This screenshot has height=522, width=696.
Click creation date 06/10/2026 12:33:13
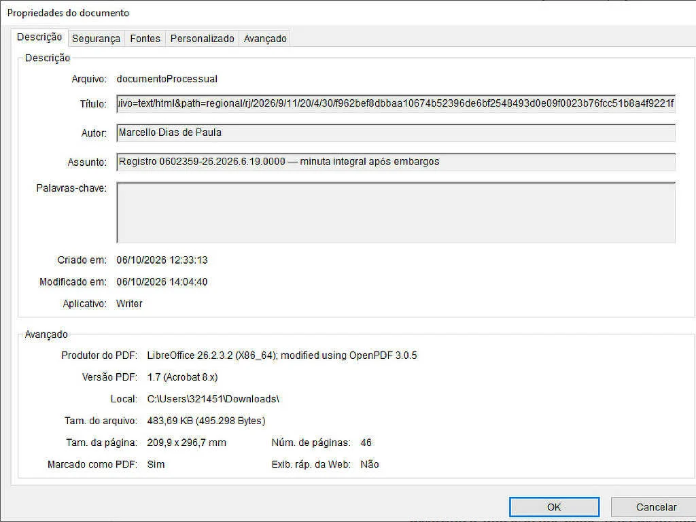(162, 260)
